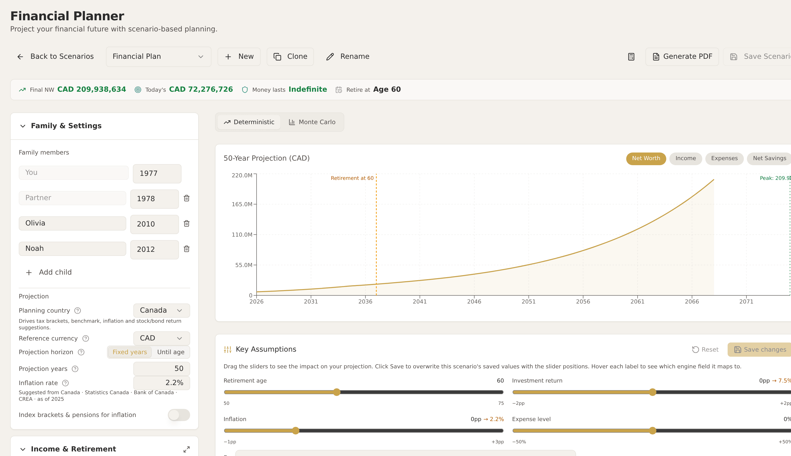Click Projection years help icon
Viewport: 791px width, 456px height.
(75, 369)
